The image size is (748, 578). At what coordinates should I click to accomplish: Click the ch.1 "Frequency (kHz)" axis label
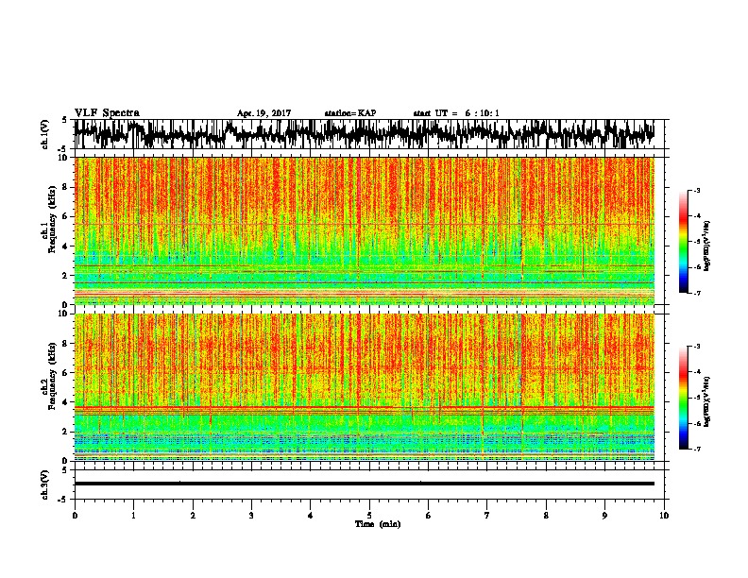click(52, 220)
